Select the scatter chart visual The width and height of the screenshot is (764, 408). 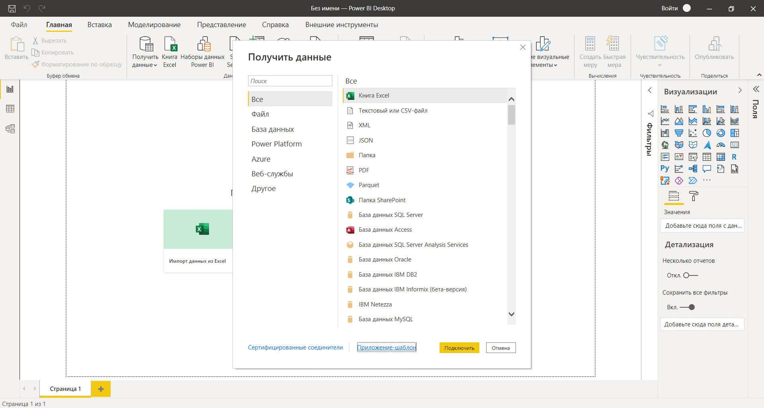click(x=693, y=133)
